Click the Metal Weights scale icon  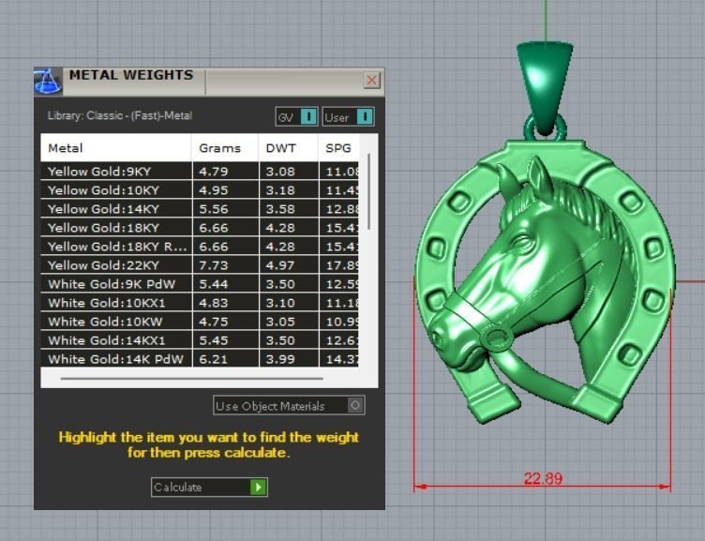pos(48,82)
